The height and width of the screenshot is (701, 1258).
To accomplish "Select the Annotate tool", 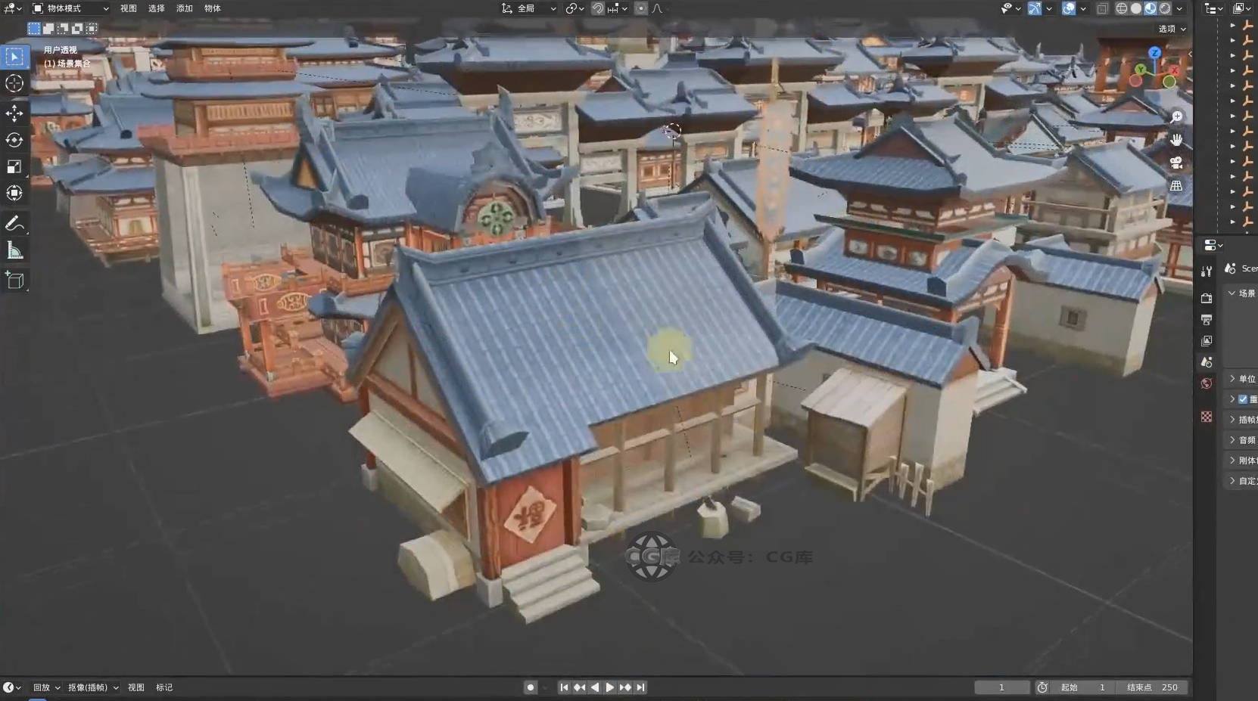I will click(x=14, y=223).
